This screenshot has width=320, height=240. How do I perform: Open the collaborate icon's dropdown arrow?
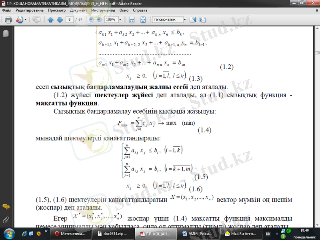26,20
